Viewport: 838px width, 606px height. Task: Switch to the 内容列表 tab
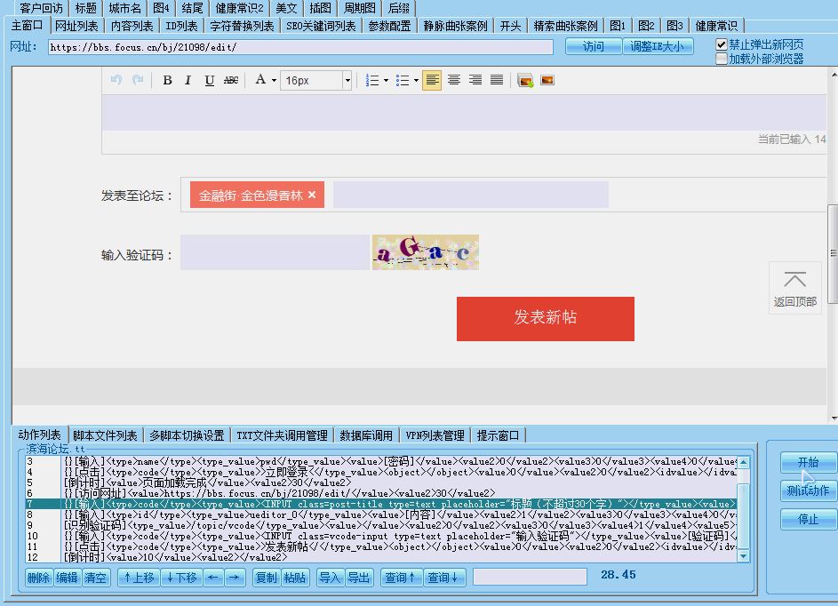pos(132,26)
